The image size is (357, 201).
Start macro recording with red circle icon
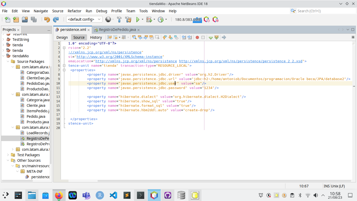197,37
